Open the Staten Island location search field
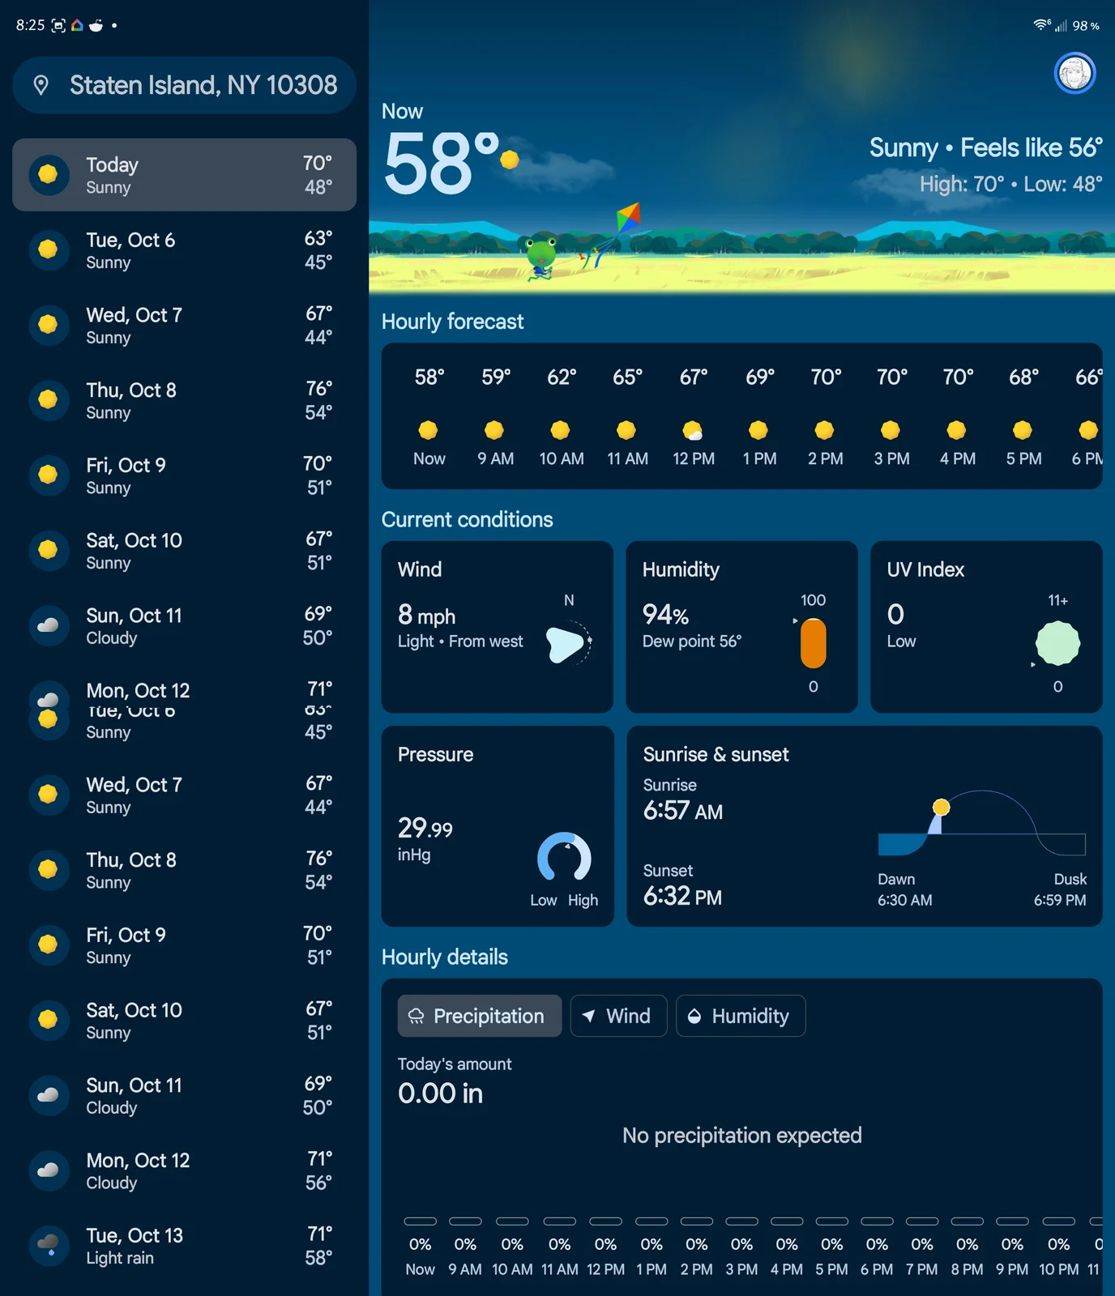This screenshot has width=1115, height=1296. [185, 85]
